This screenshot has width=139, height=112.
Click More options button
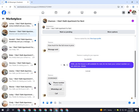(113, 32)
